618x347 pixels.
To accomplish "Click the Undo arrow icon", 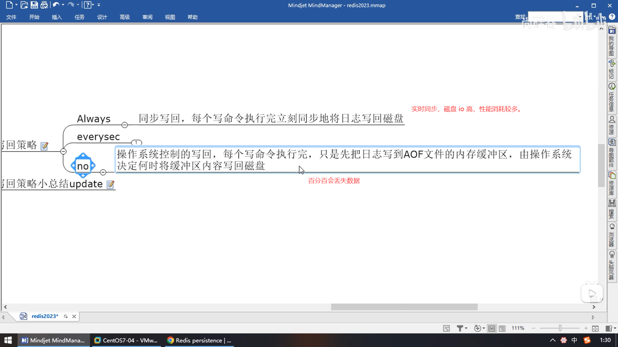I will pos(56,5).
